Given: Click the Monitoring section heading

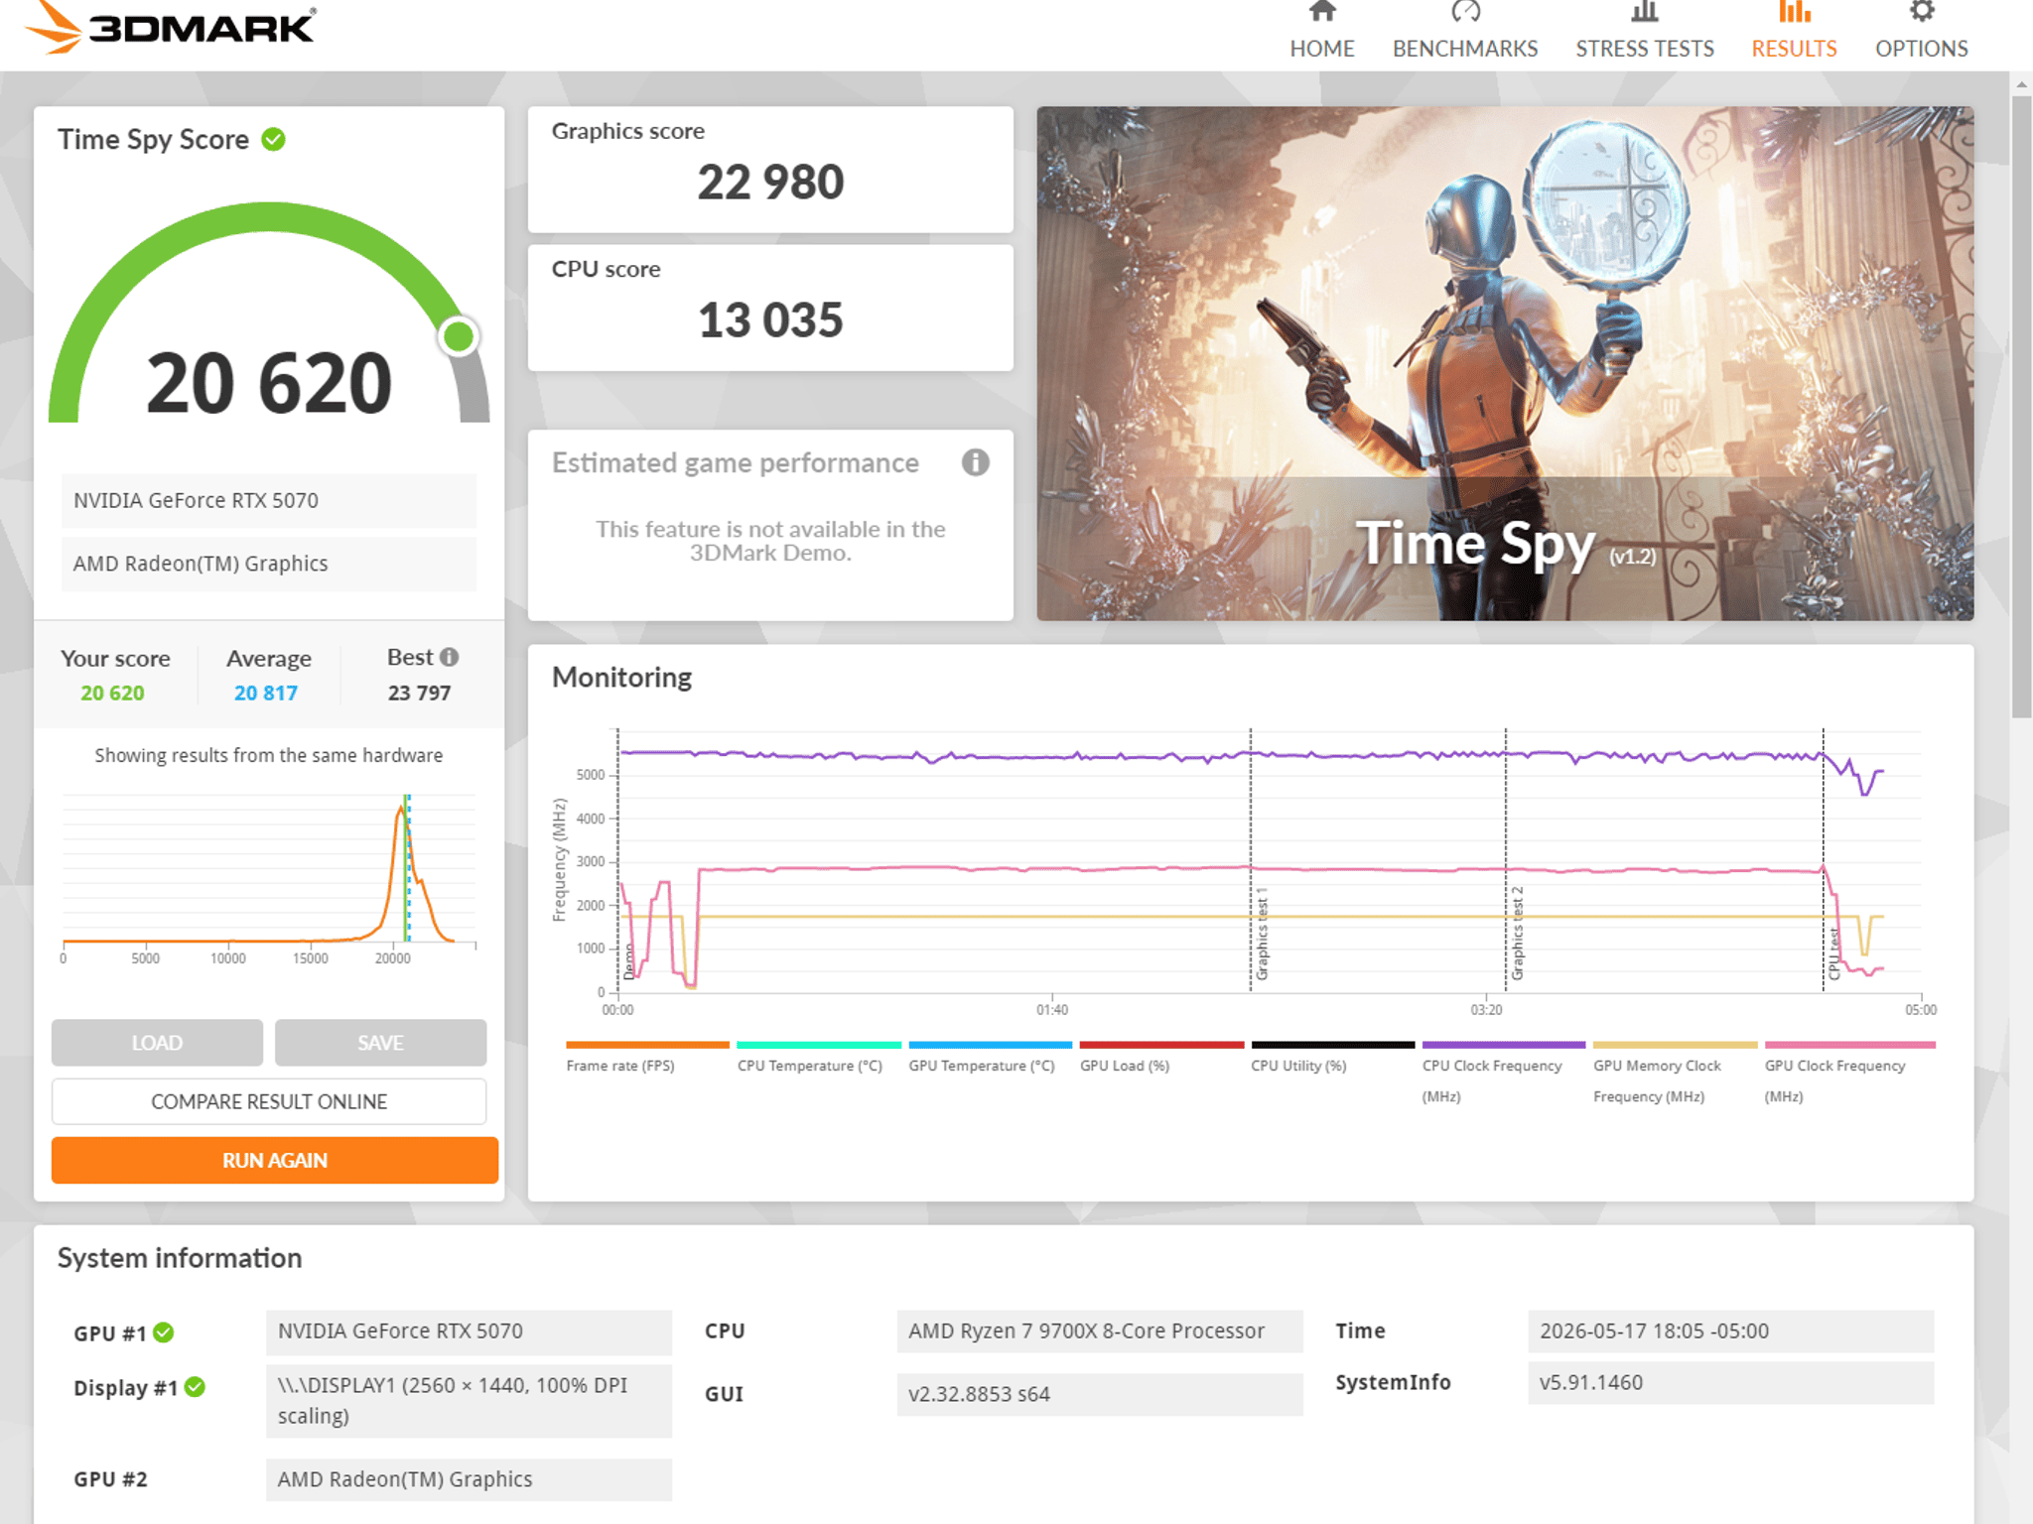Looking at the screenshot, I should pos(621,678).
